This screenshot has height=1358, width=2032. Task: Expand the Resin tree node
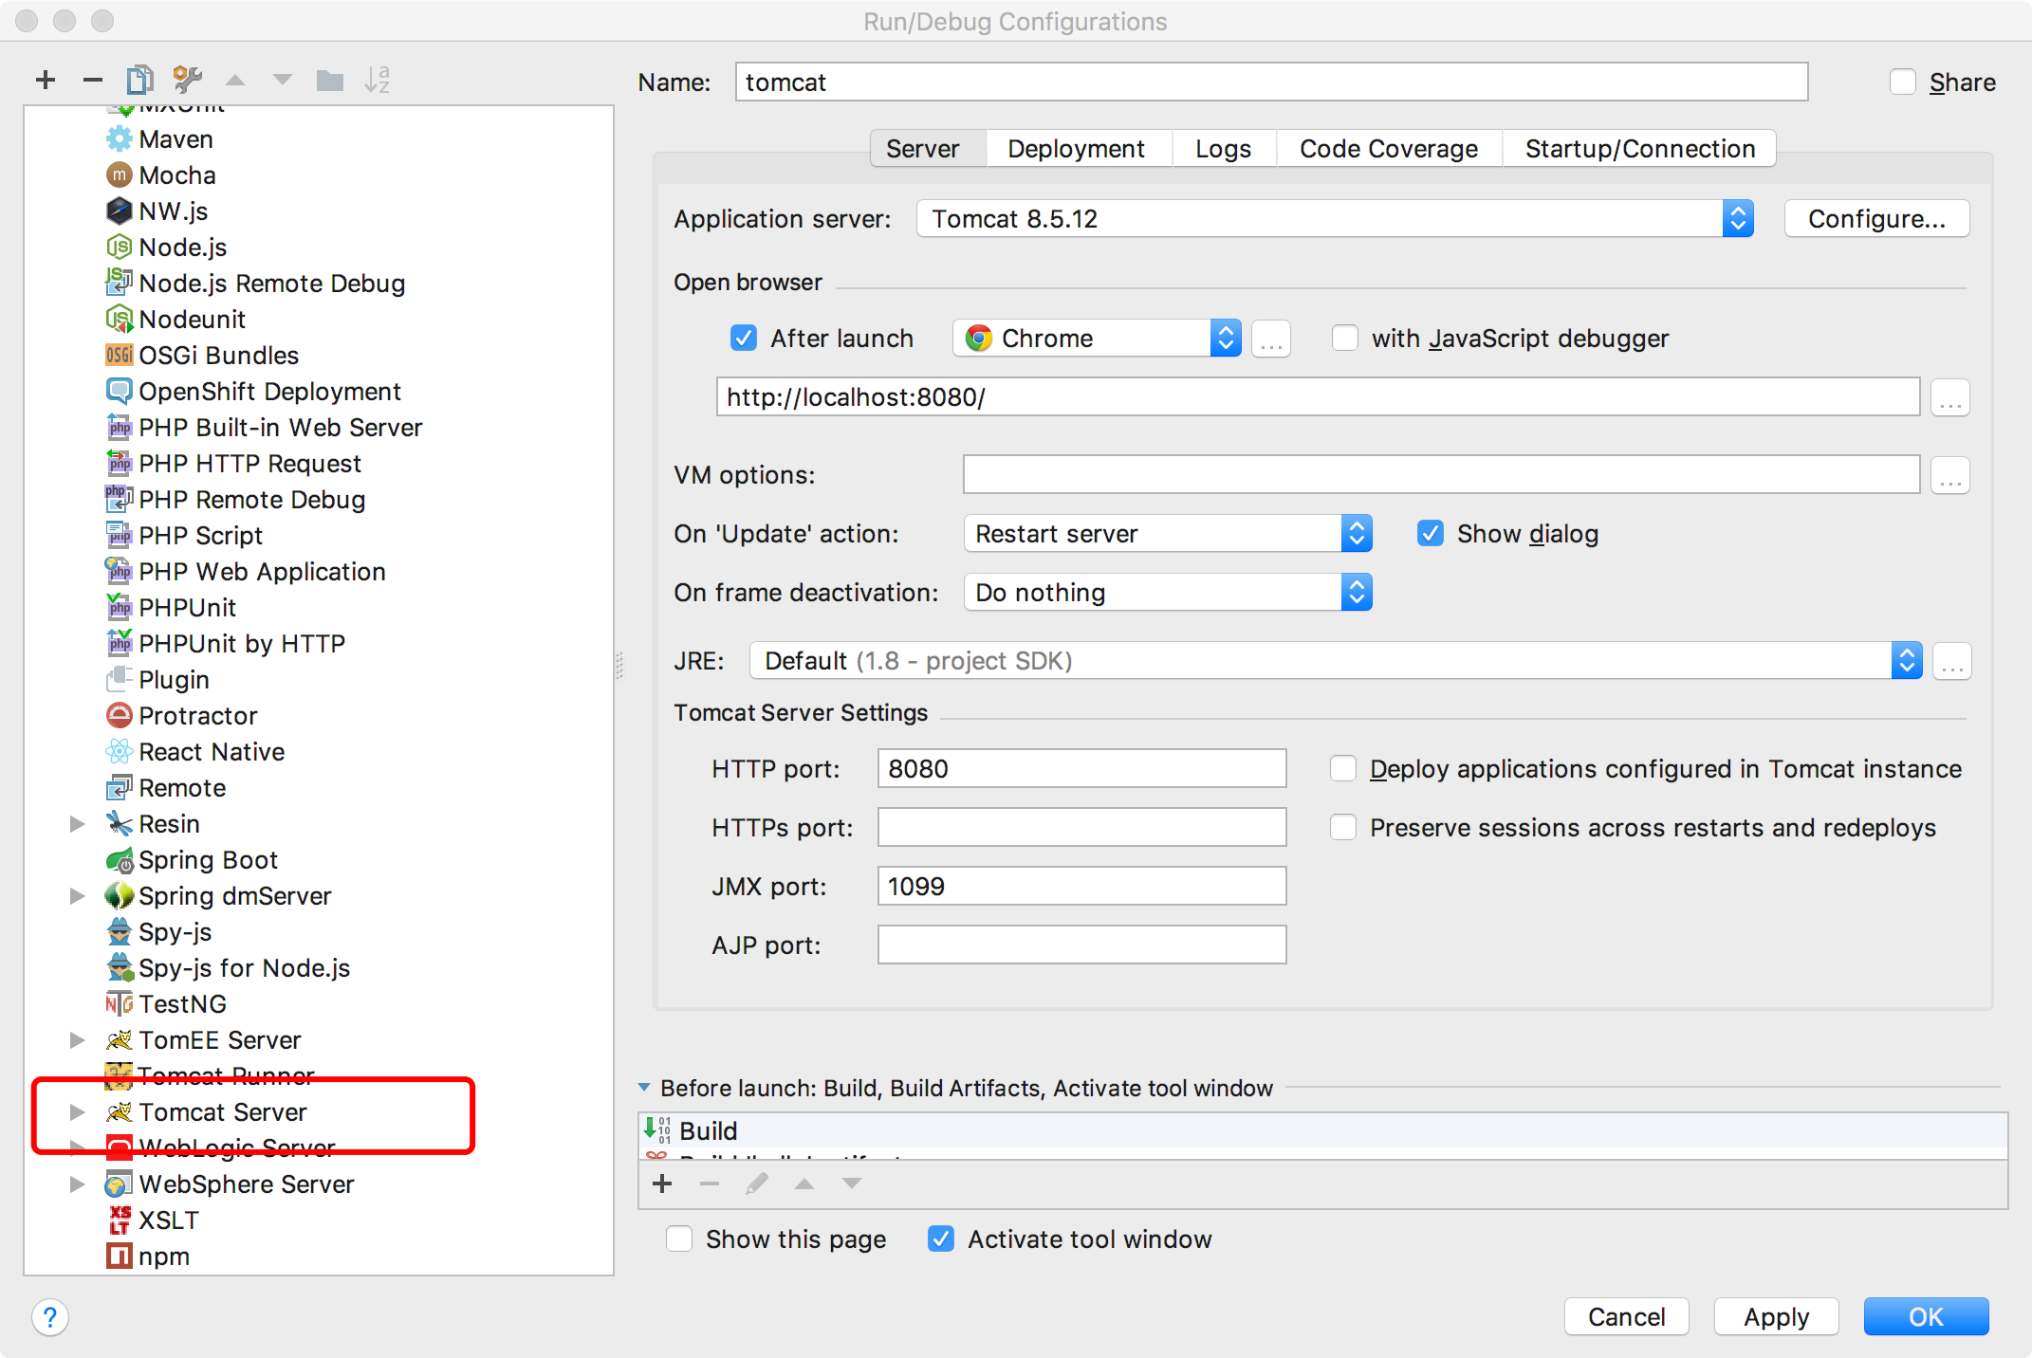(78, 824)
